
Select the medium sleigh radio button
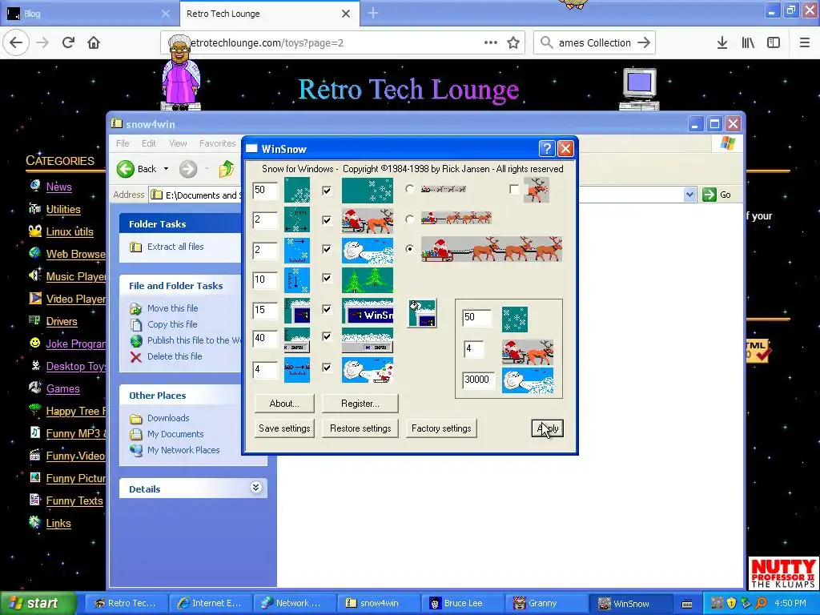coord(410,219)
